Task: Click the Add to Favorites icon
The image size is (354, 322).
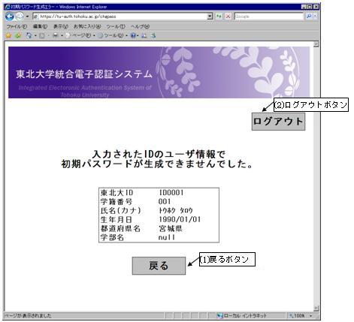Action: tap(18, 36)
